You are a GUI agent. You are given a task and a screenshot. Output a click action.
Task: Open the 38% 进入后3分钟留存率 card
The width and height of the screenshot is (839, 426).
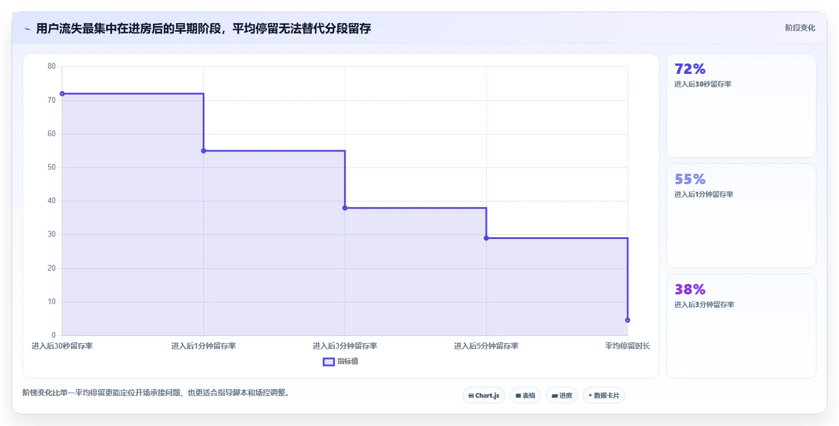point(741,326)
